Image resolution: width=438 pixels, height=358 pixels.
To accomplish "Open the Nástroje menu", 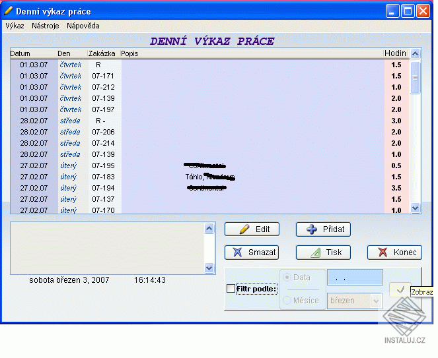I will click(45, 26).
